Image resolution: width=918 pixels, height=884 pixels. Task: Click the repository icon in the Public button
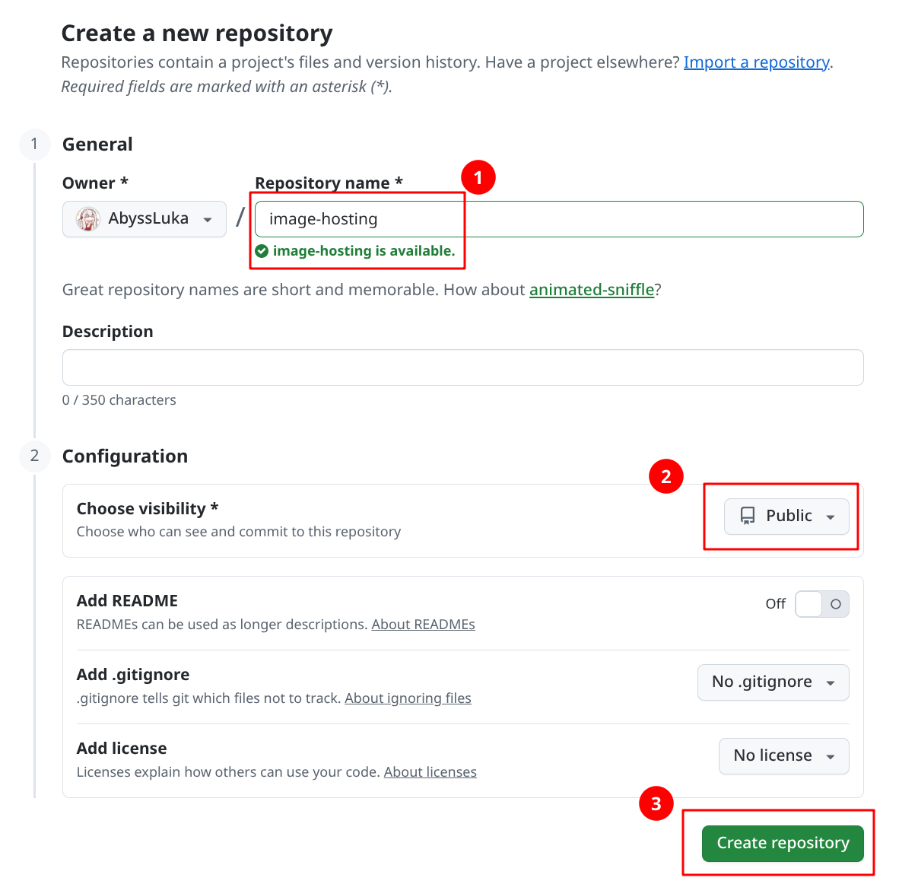pos(748,516)
